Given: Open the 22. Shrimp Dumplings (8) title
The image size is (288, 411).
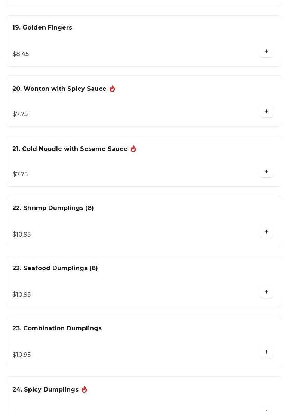Looking at the screenshot, I should click(53, 208).
